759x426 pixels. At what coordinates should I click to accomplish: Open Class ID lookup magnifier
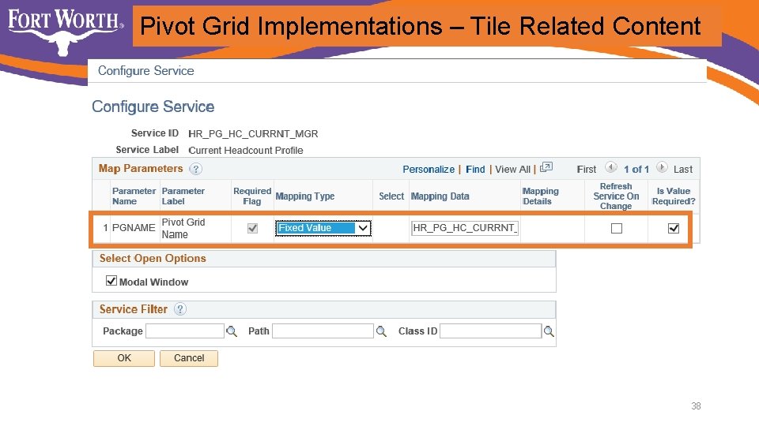coord(549,331)
